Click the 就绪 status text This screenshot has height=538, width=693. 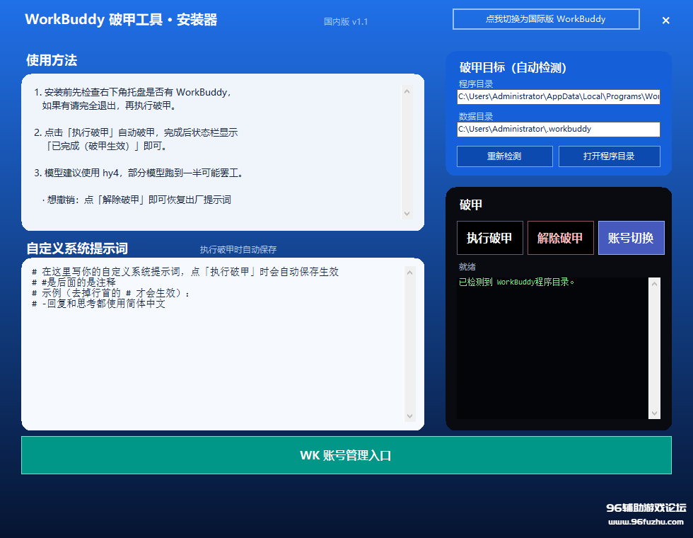pos(467,267)
